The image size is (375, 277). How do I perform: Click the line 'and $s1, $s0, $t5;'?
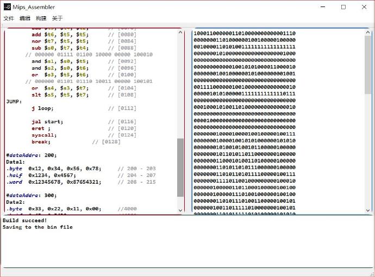point(60,61)
